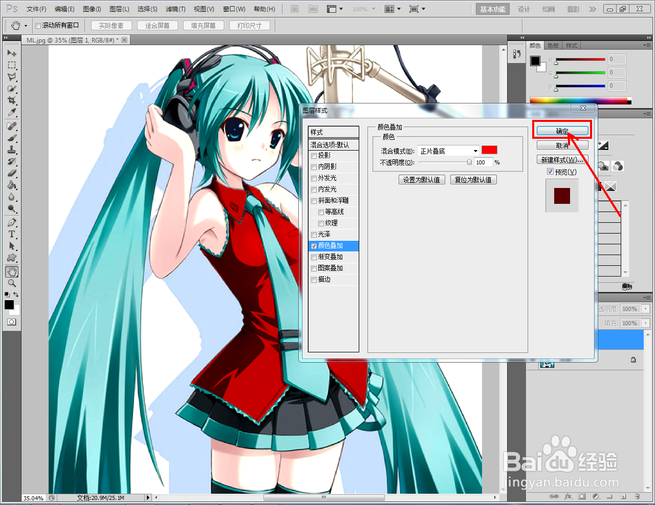The image size is (655, 505).
Task: Enable the 渐变叠加 gradient overlay checkbox
Action: [314, 257]
